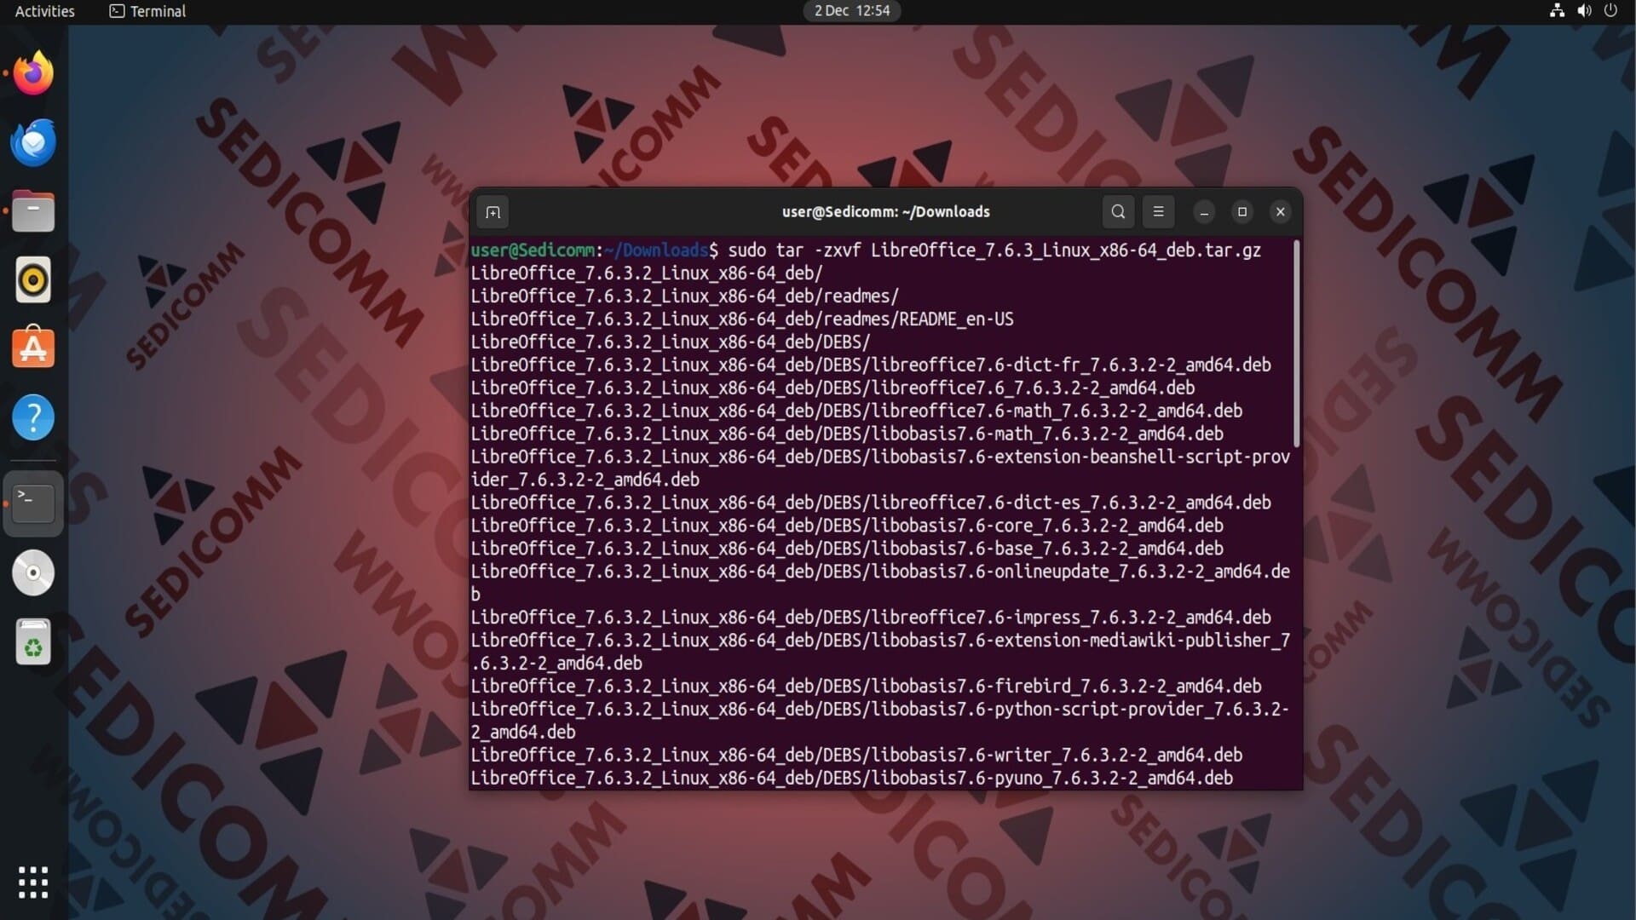
Task: Open the Trash from the dock
Action: pyautogui.click(x=33, y=641)
